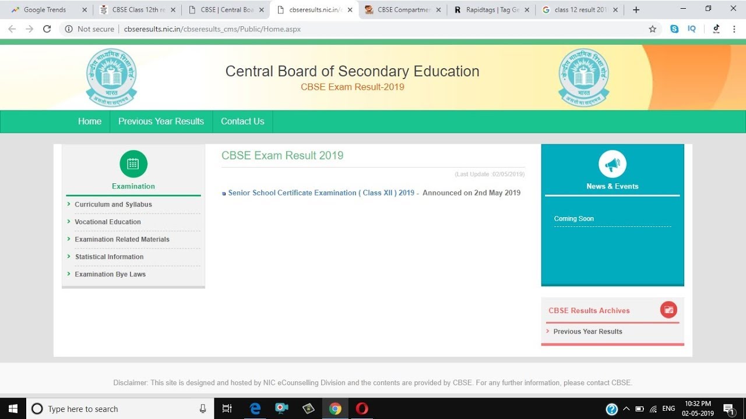The height and width of the screenshot is (419, 746).
Task: Click the ENG language indicator
Action: [x=668, y=409]
